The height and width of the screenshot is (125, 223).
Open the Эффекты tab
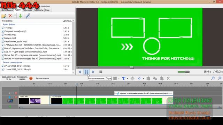[39, 10]
